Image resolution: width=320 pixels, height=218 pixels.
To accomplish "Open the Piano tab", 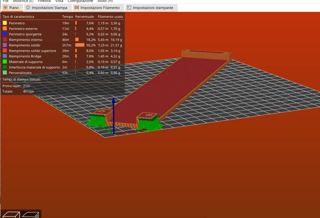I will (12, 8).
